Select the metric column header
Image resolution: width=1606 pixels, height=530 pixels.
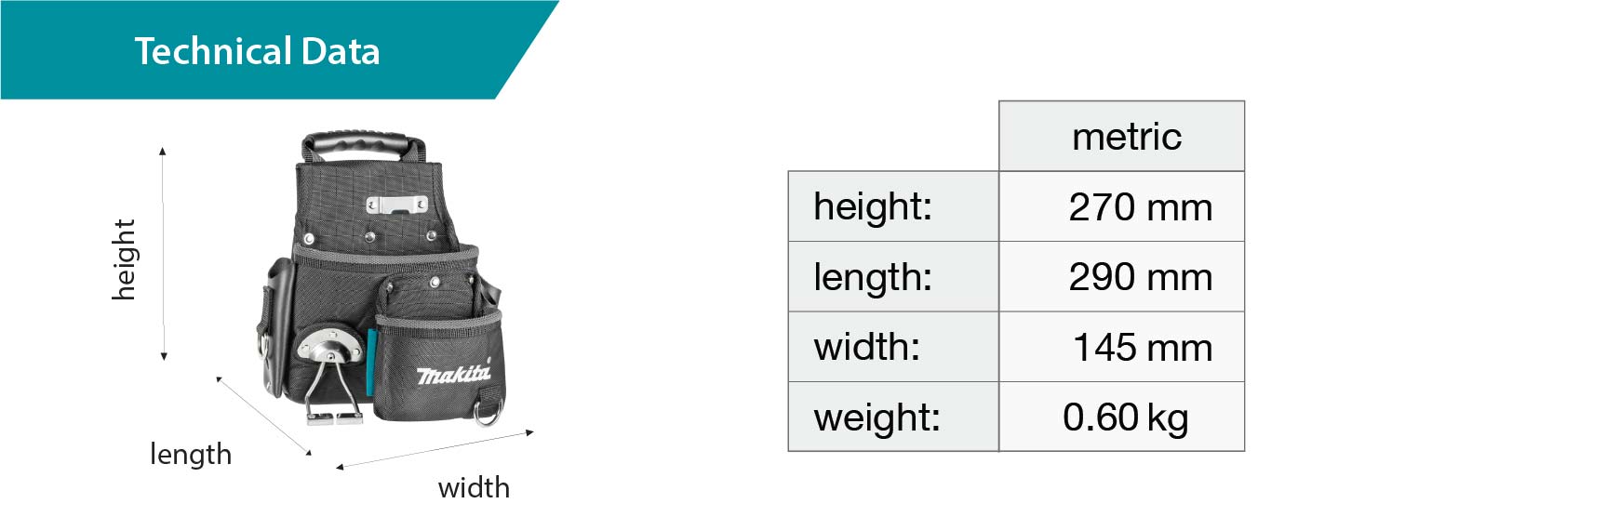pyautogui.click(x=1126, y=137)
